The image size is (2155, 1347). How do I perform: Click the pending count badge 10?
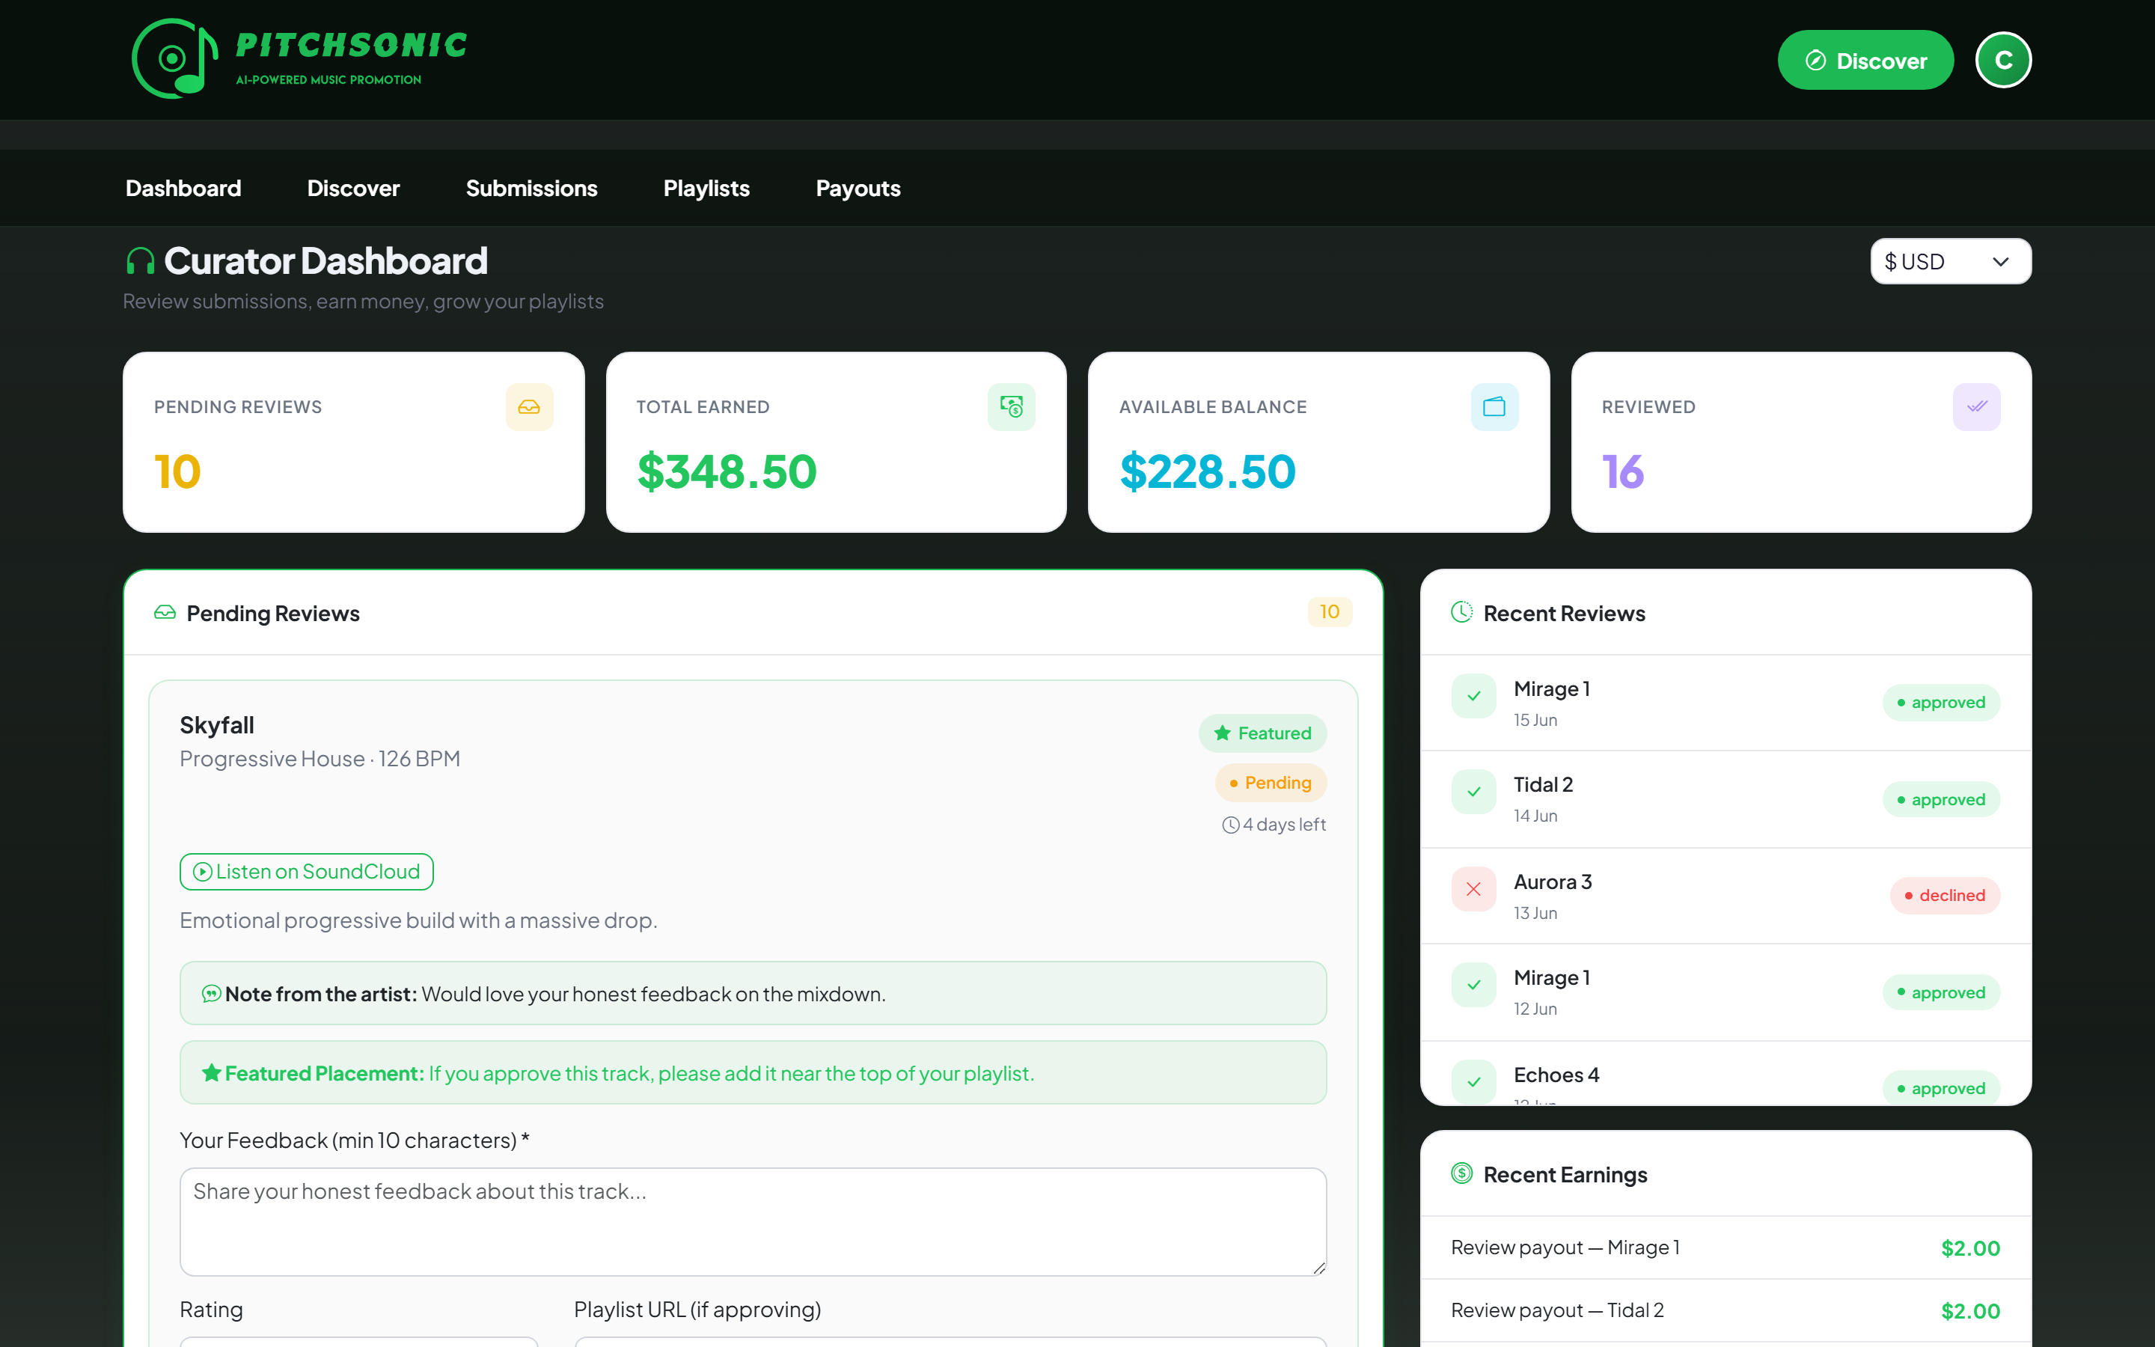[1330, 612]
